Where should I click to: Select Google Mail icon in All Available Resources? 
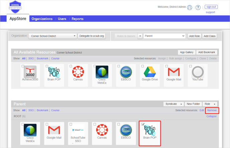pos(174,72)
